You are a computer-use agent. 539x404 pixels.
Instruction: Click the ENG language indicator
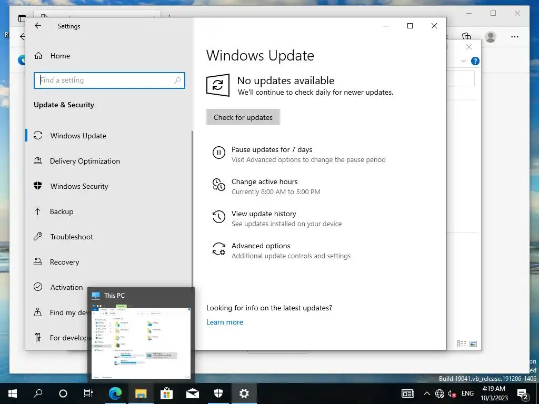pos(467,393)
